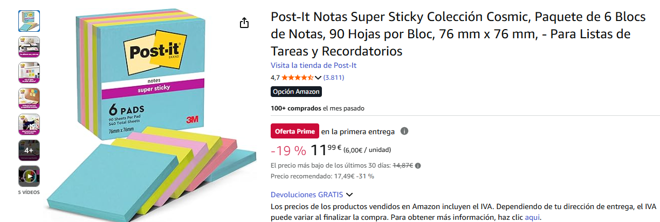The image size is (660, 222).
Task: Select the second product image thumbnail
Action: [x=29, y=47]
